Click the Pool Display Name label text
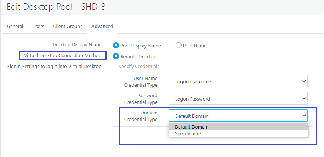Viewport: 324px width, 157px height. pos(141,46)
